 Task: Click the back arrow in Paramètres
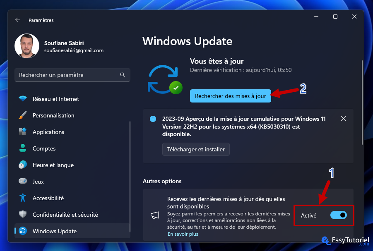(18, 20)
